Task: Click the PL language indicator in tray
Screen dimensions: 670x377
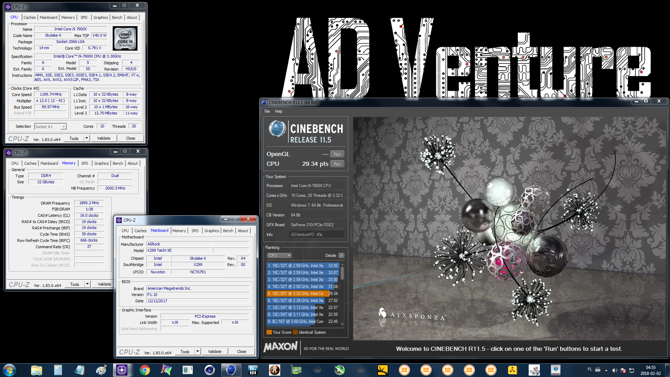Action: 590,369
